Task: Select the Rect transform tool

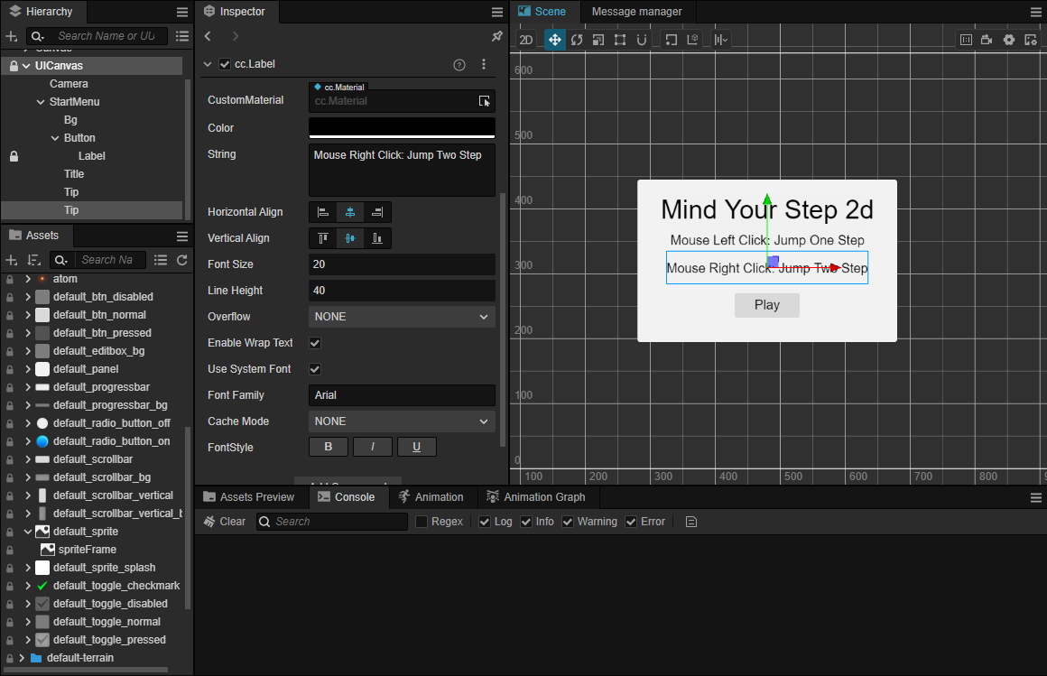Action: coord(620,40)
